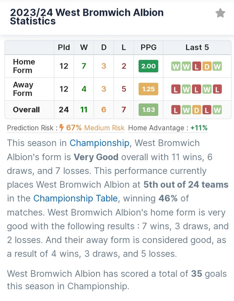This screenshot has height=301, width=234.
Task: Click the Pld column header
Action: (x=64, y=47)
